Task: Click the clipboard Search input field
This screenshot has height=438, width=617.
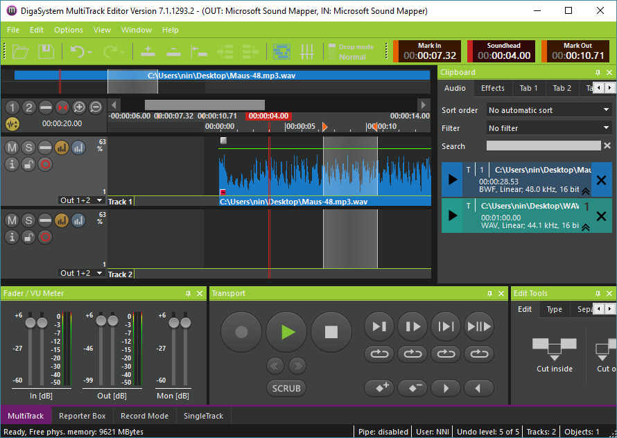Action: [543, 146]
